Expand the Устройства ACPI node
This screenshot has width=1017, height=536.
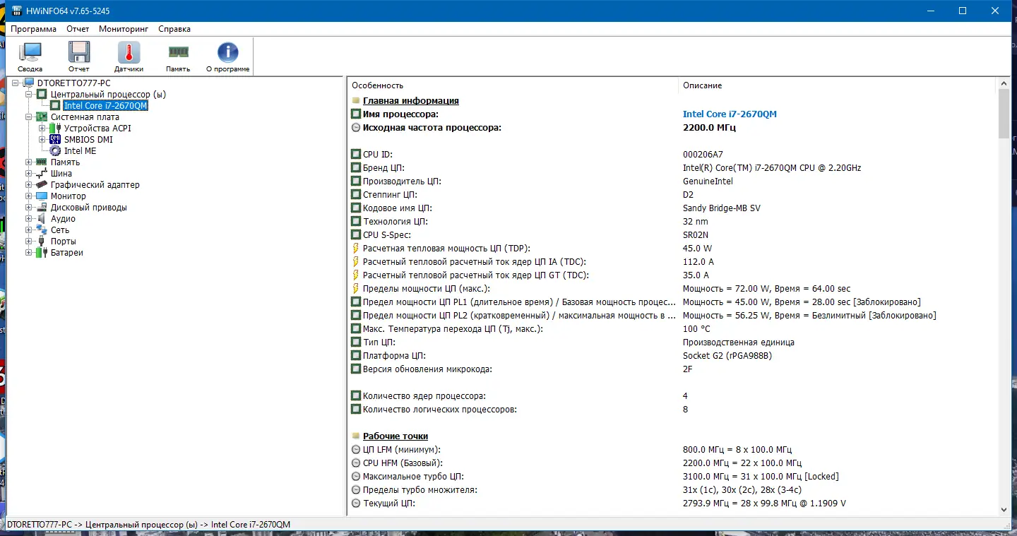[x=42, y=129]
